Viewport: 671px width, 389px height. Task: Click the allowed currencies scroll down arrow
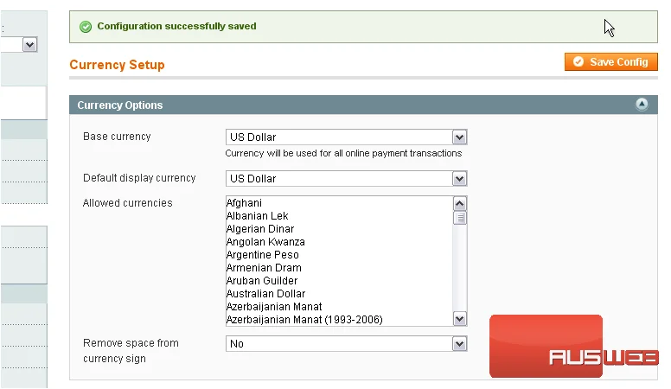pos(460,319)
